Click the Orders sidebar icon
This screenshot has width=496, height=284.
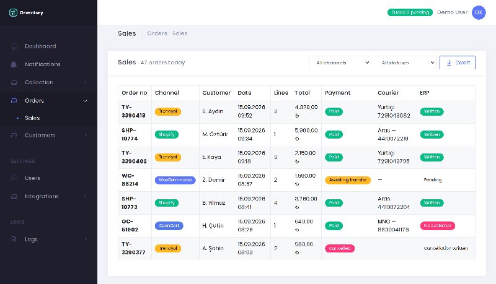coord(14,101)
